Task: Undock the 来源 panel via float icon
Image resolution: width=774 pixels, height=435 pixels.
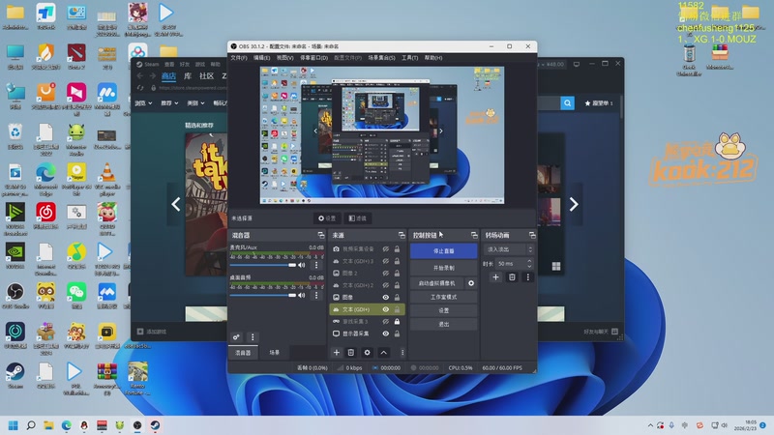Action: (402, 235)
